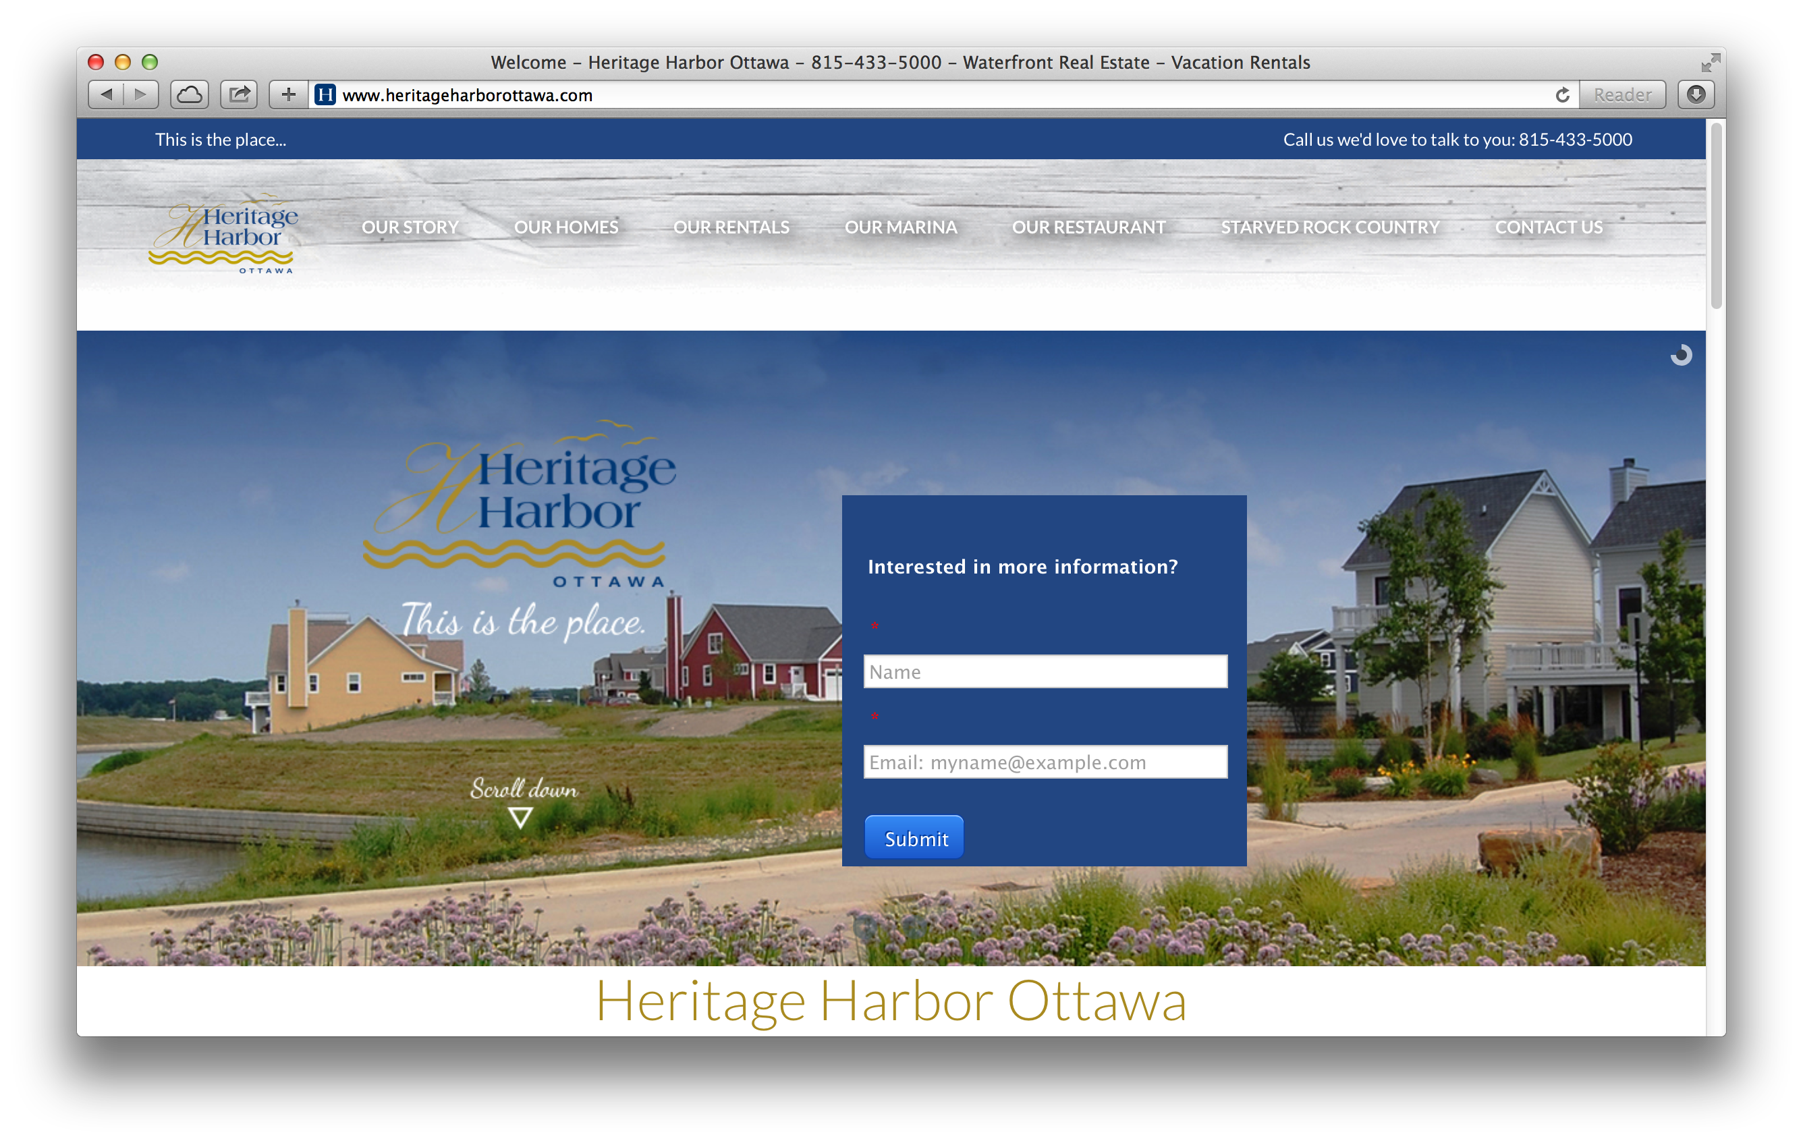Focus the Email input field
The width and height of the screenshot is (1803, 1143).
pyautogui.click(x=1045, y=762)
